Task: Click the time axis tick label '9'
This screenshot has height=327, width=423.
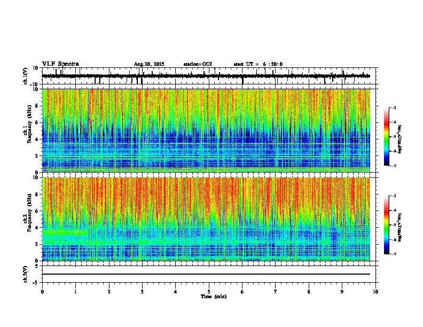Action: pos(342,291)
